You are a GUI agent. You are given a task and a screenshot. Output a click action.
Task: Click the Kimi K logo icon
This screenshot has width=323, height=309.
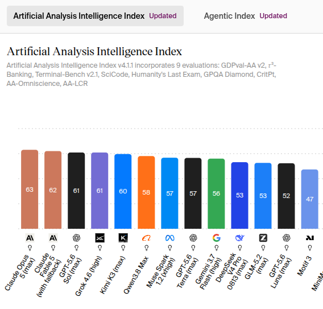click(x=123, y=238)
